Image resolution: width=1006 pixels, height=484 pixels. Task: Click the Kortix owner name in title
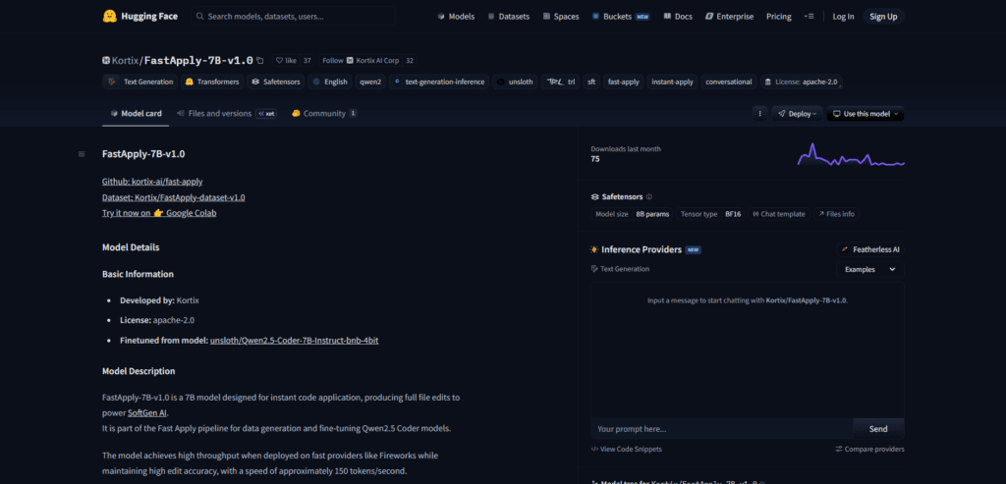point(125,61)
